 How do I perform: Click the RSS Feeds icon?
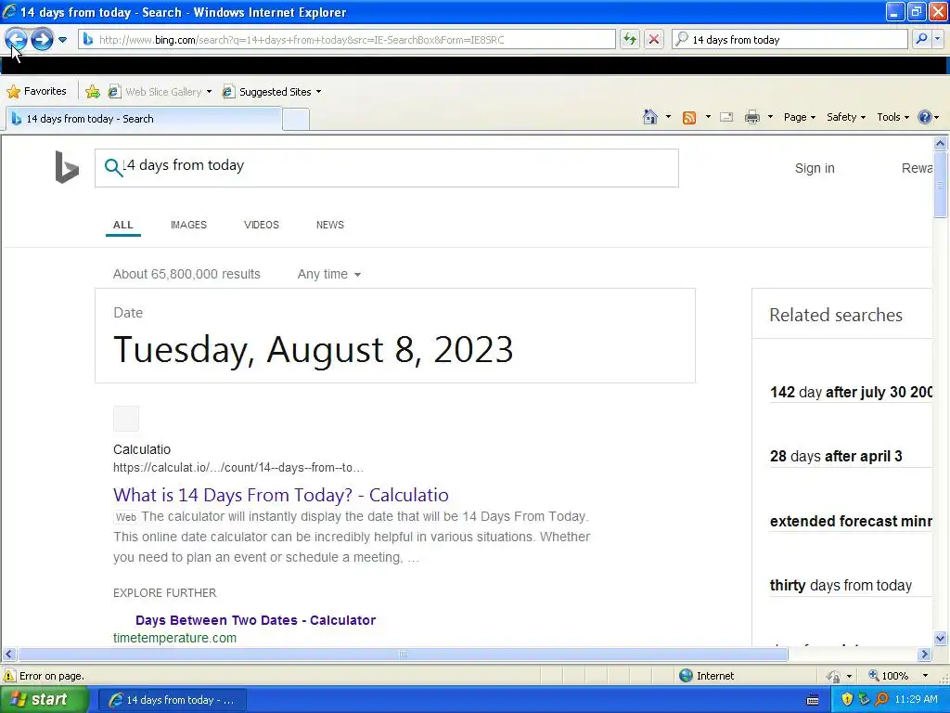click(x=689, y=118)
